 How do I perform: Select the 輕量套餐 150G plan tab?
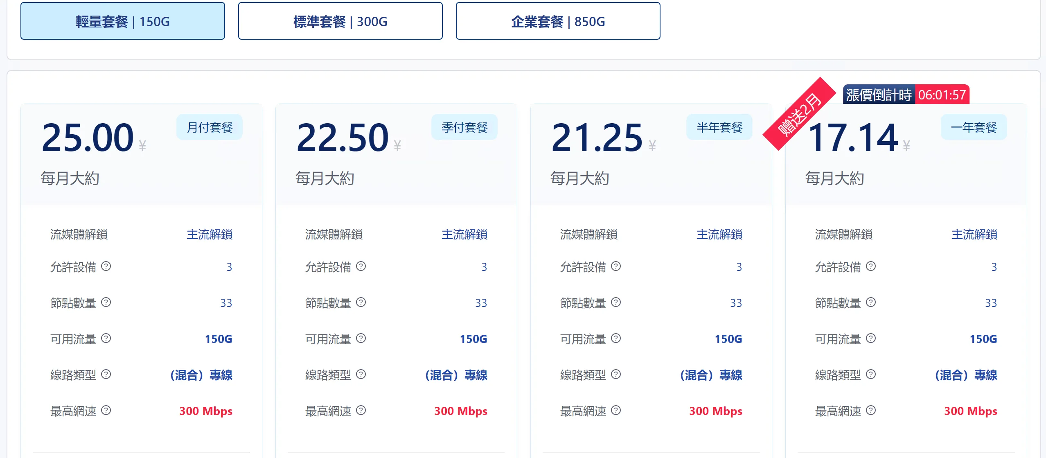click(x=123, y=21)
